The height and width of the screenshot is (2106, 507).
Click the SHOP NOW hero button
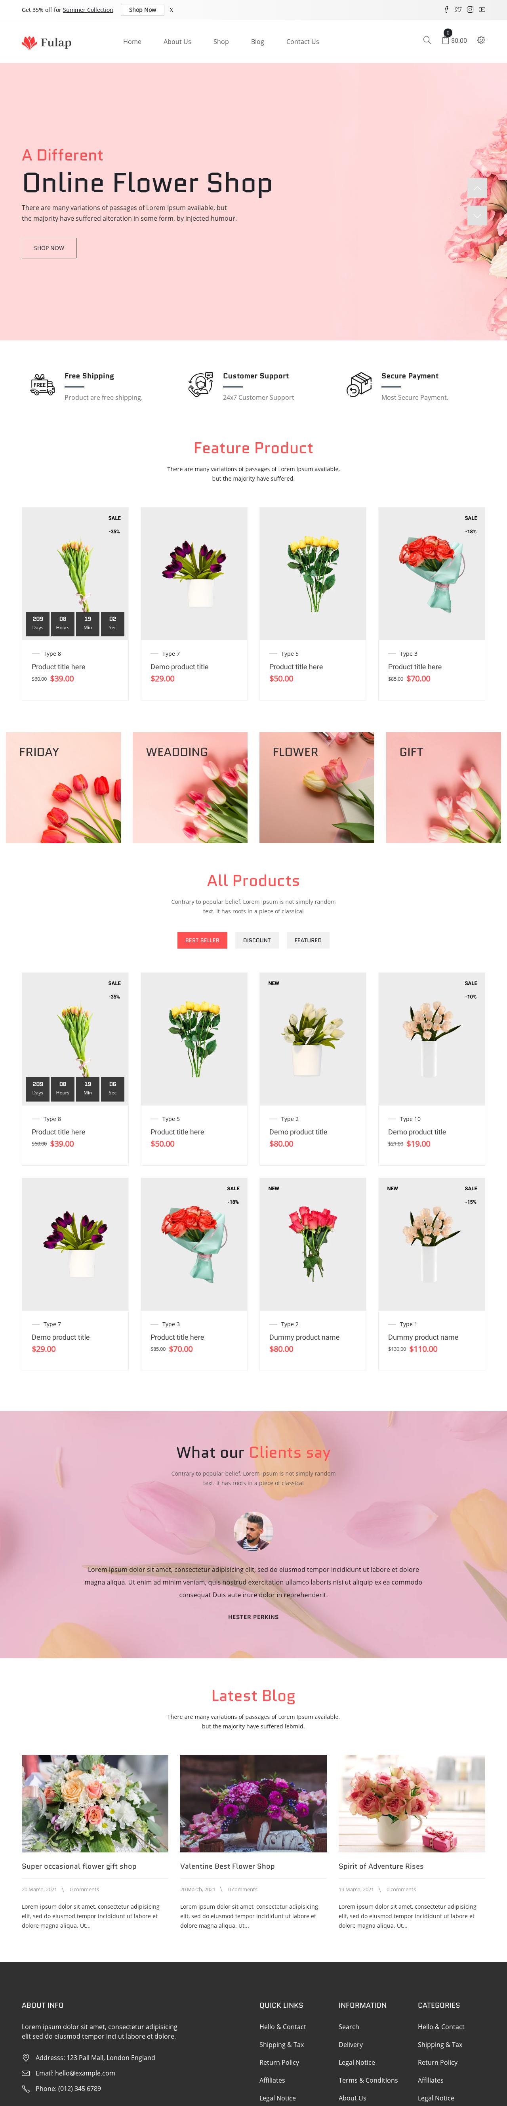point(49,248)
